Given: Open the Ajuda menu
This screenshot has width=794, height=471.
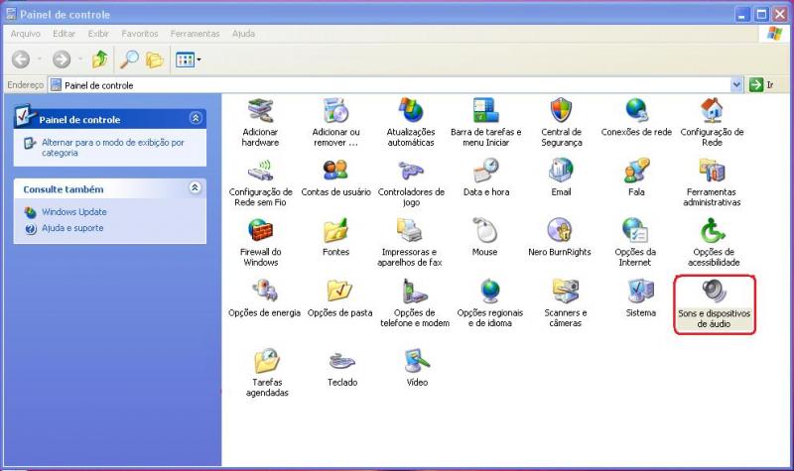Looking at the screenshot, I should click(243, 34).
